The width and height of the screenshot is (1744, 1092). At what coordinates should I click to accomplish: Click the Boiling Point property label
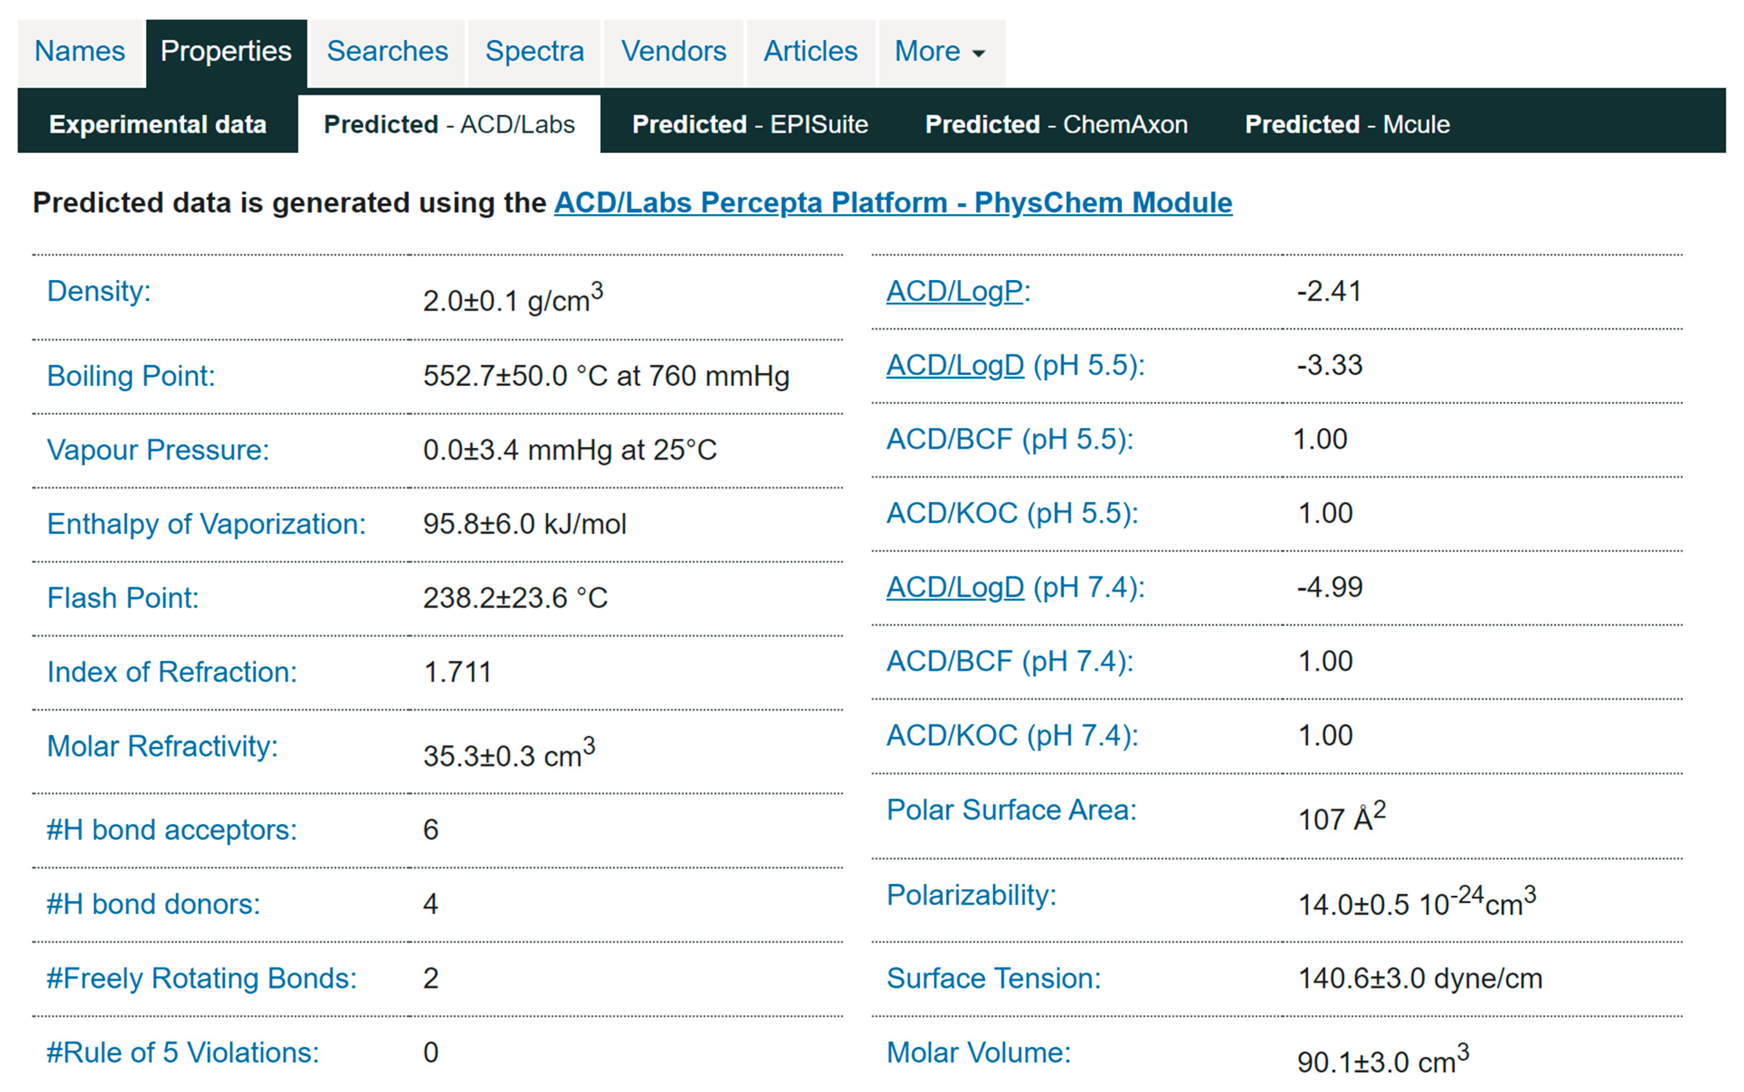pyautogui.click(x=131, y=376)
